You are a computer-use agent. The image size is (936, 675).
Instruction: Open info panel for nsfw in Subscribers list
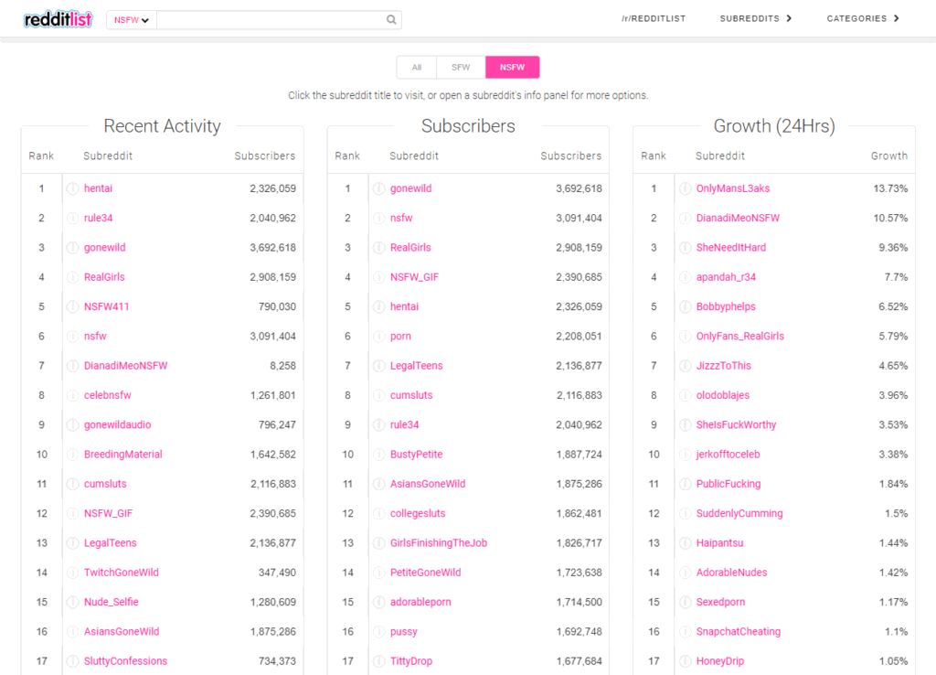[x=379, y=218]
